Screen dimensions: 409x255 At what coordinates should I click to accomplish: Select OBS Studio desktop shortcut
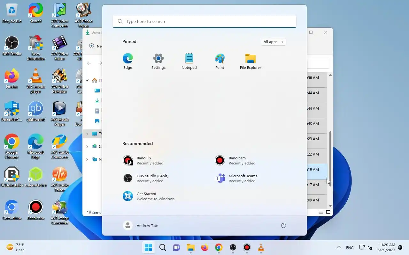12,47
